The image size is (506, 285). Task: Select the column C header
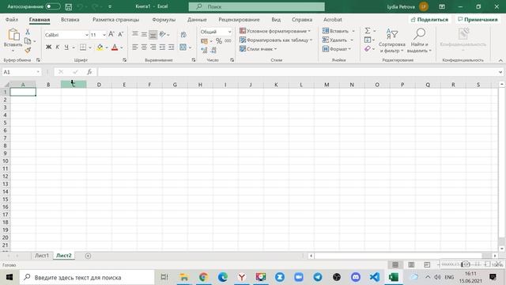[74, 85]
